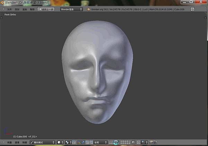Click the 3D view editor type icon
This screenshot has width=208, height=146.
click(x=3, y=142)
